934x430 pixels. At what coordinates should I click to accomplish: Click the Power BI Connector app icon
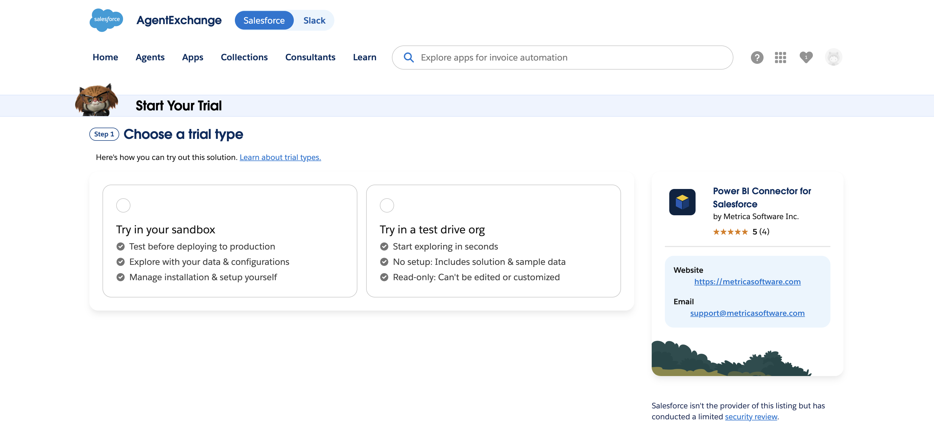click(682, 202)
